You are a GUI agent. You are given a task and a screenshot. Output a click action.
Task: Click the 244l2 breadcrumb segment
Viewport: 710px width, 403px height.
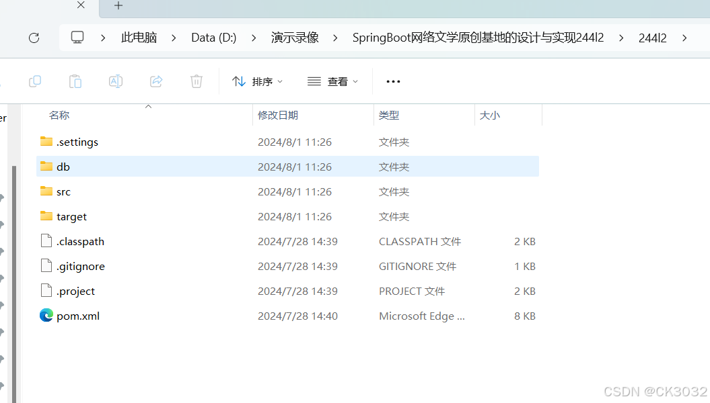[x=653, y=38]
